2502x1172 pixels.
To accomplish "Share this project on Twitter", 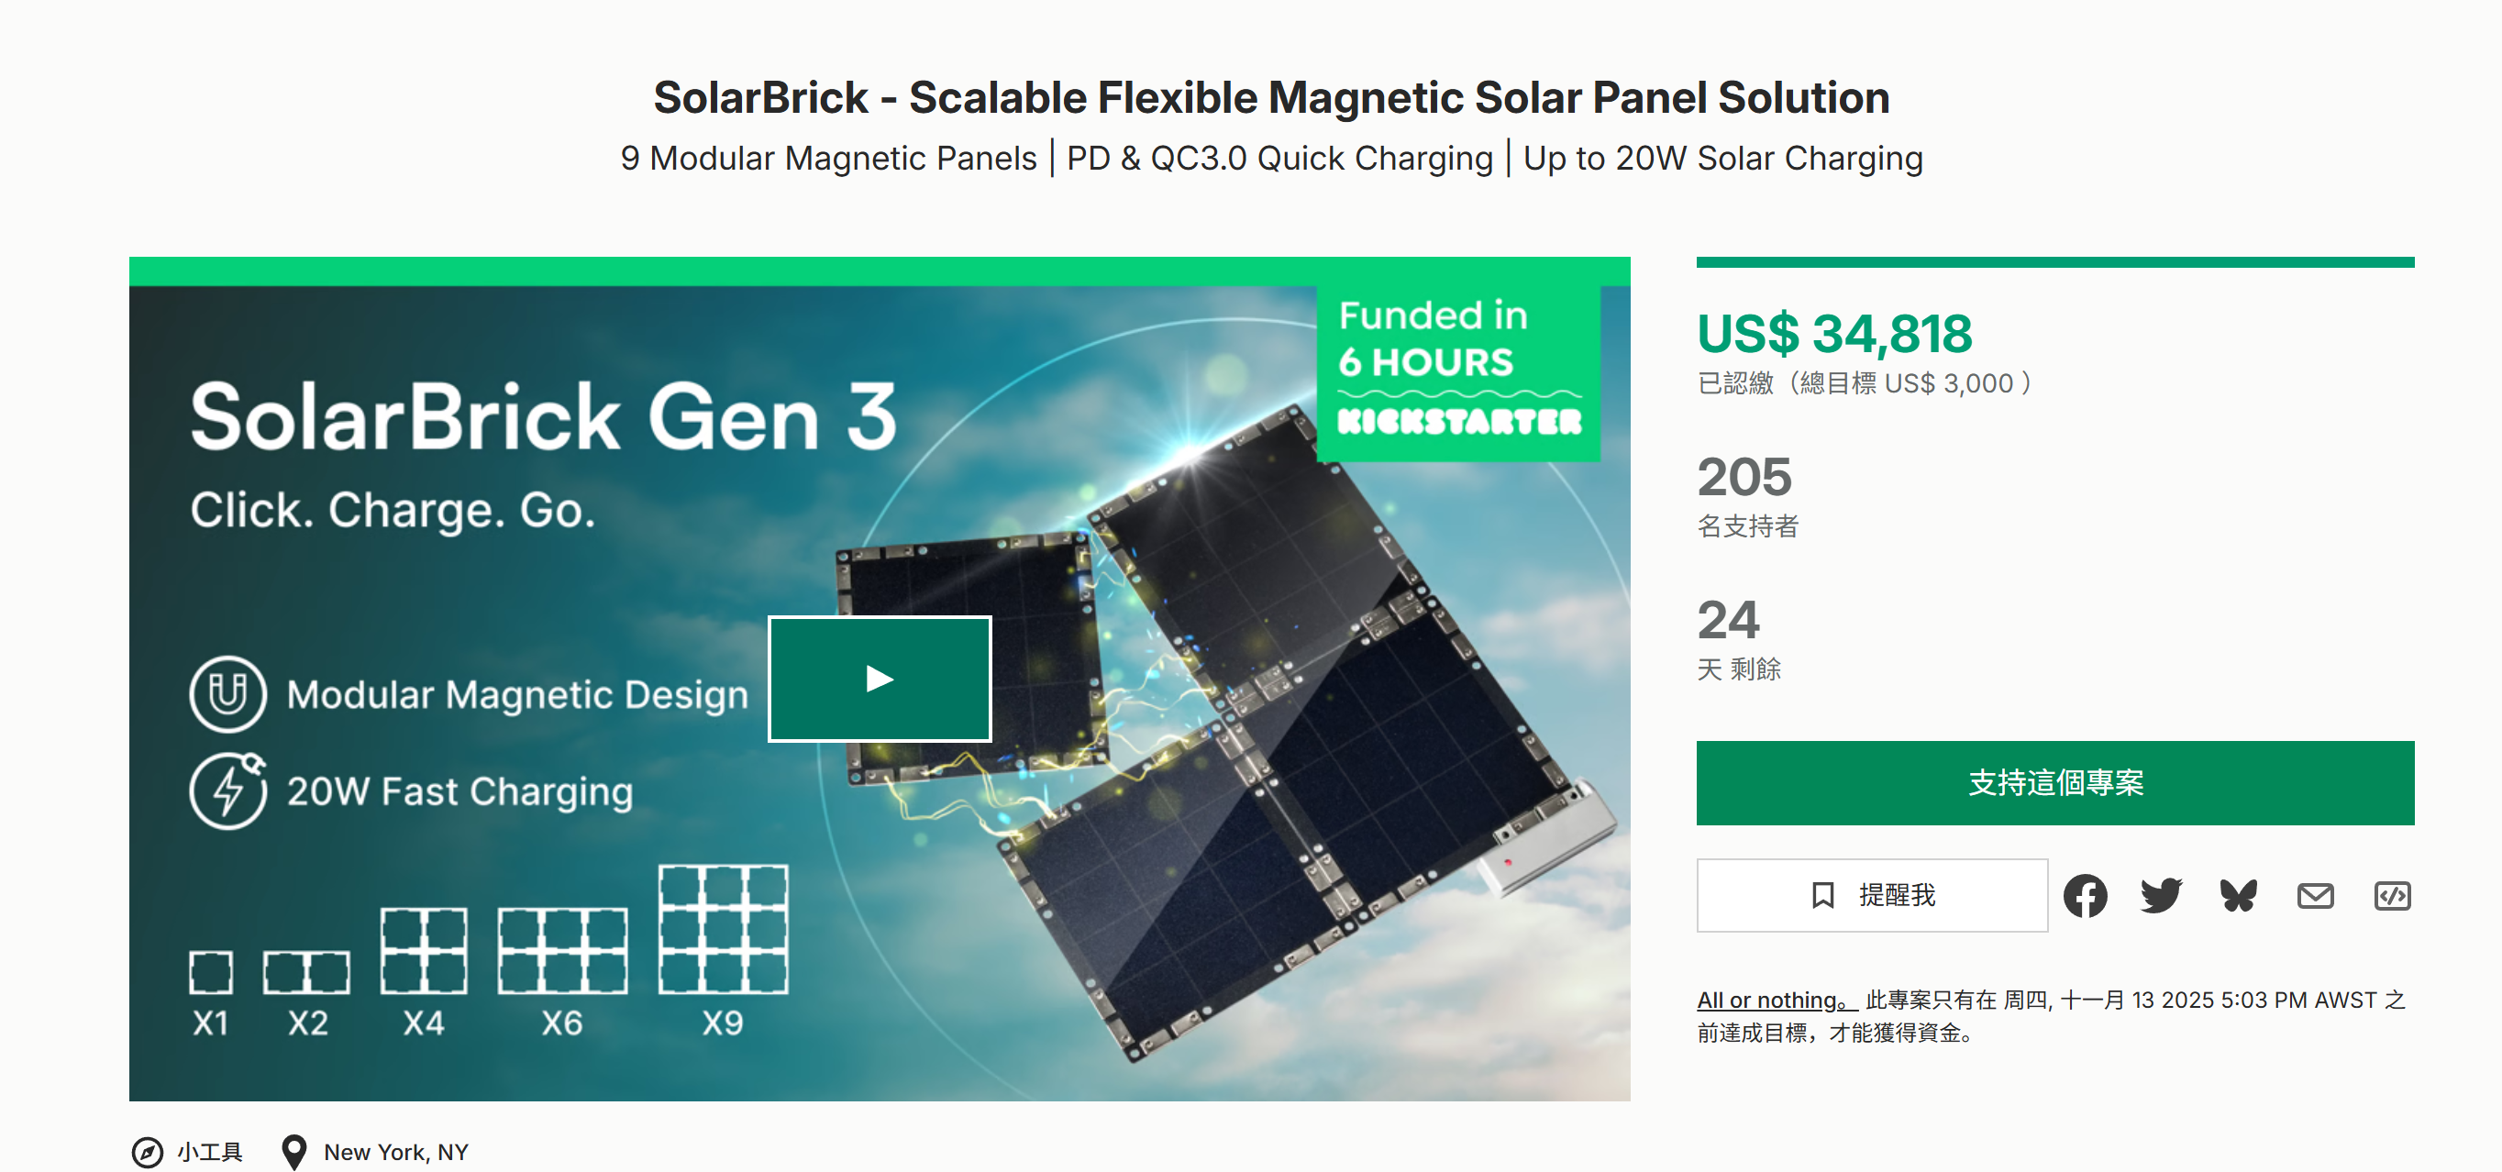I will click(x=2161, y=895).
